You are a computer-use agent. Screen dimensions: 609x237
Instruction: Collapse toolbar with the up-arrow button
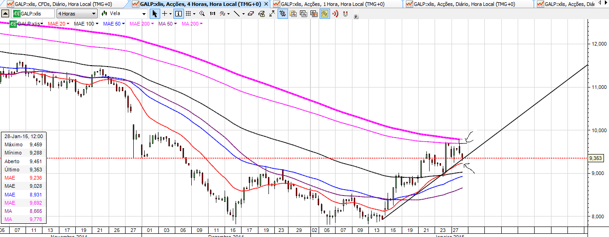[x=5, y=14]
